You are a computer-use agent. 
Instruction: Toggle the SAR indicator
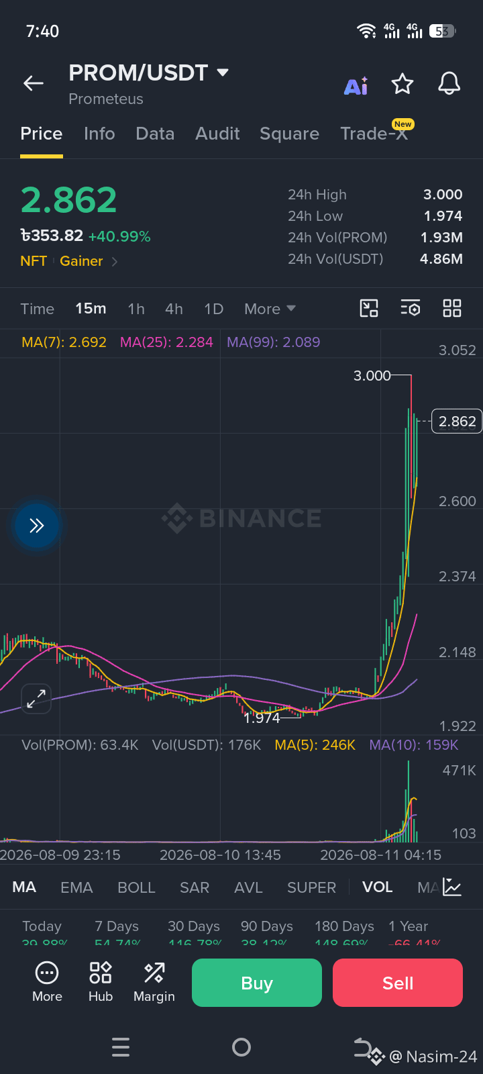(x=195, y=887)
